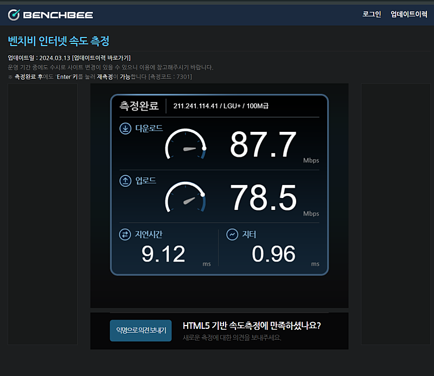Click the 벤치비 인터넷 속도 측정 heading
Image resolution: width=434 pixels, height=376 pixels.
(x=59, y=41)
